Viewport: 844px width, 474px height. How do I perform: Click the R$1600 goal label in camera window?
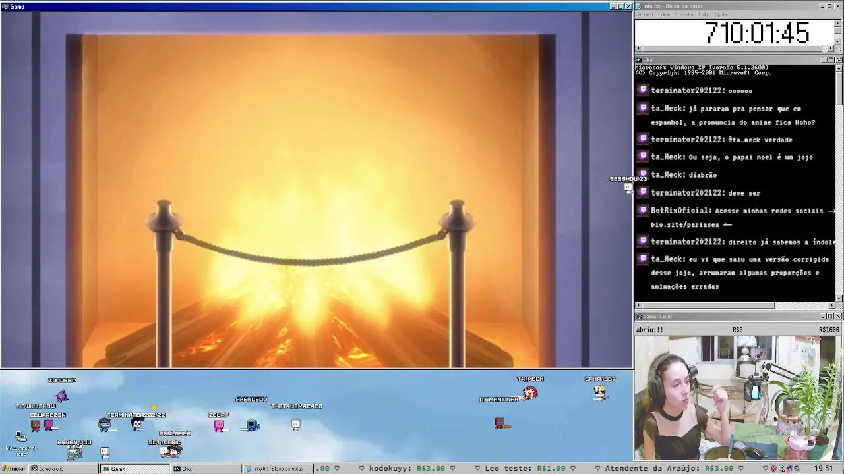click(x=829, y=330)
